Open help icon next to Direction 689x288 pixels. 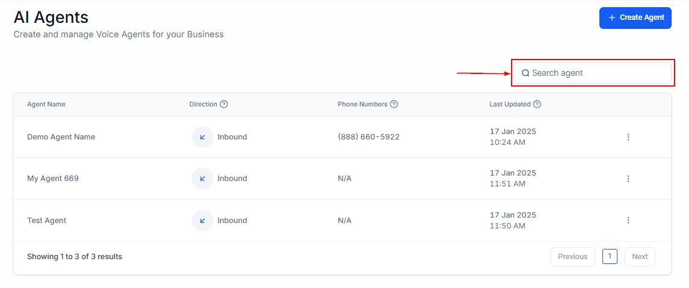[224, 104]
